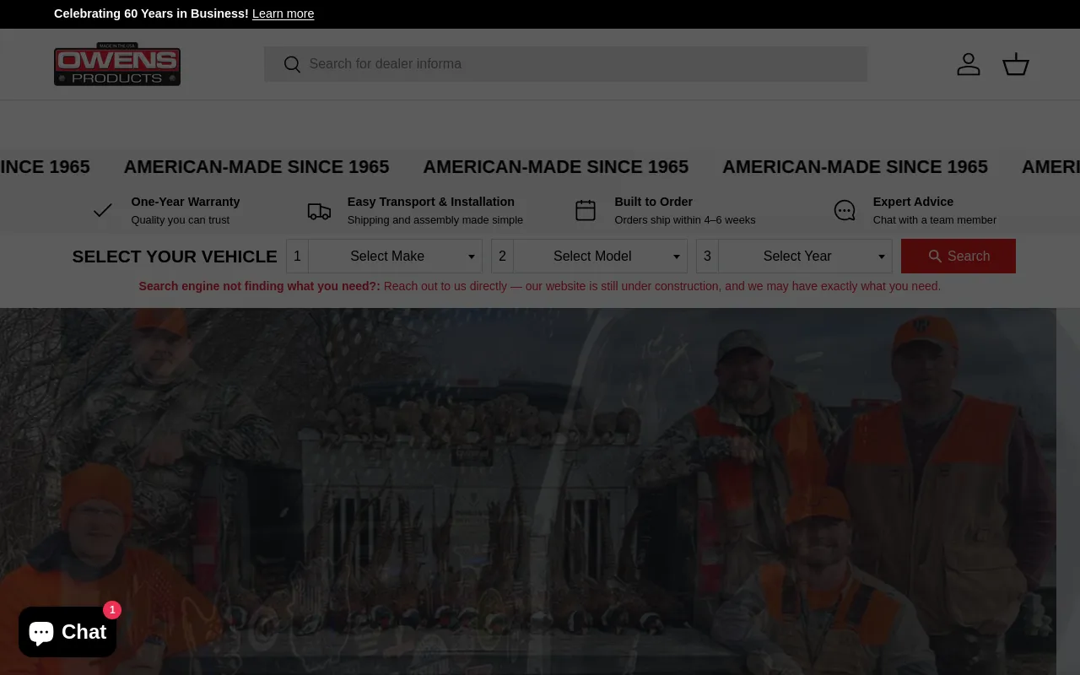Click the Expert Advice chat bubble icon
This screenshot has width=1080, height=675.
pos(845,210)
